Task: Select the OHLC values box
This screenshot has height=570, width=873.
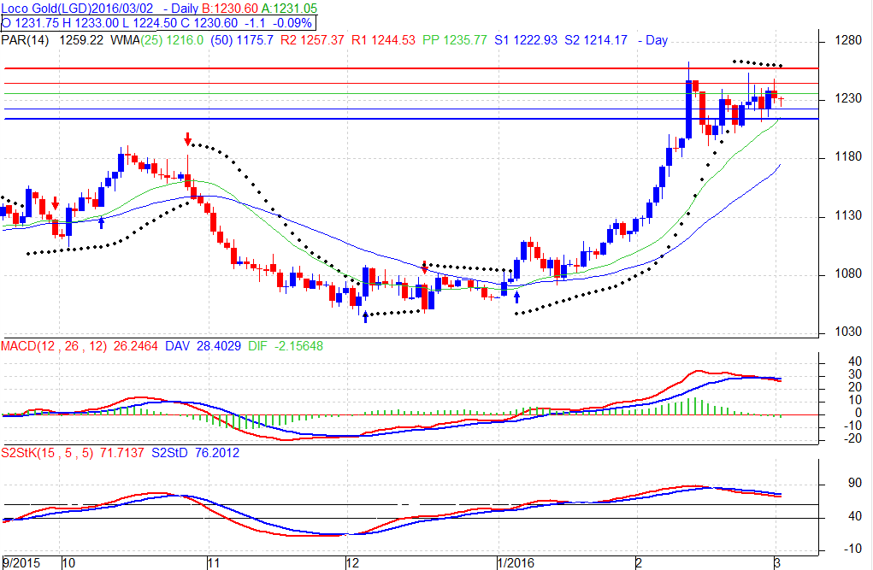Action: coord(158,23)
